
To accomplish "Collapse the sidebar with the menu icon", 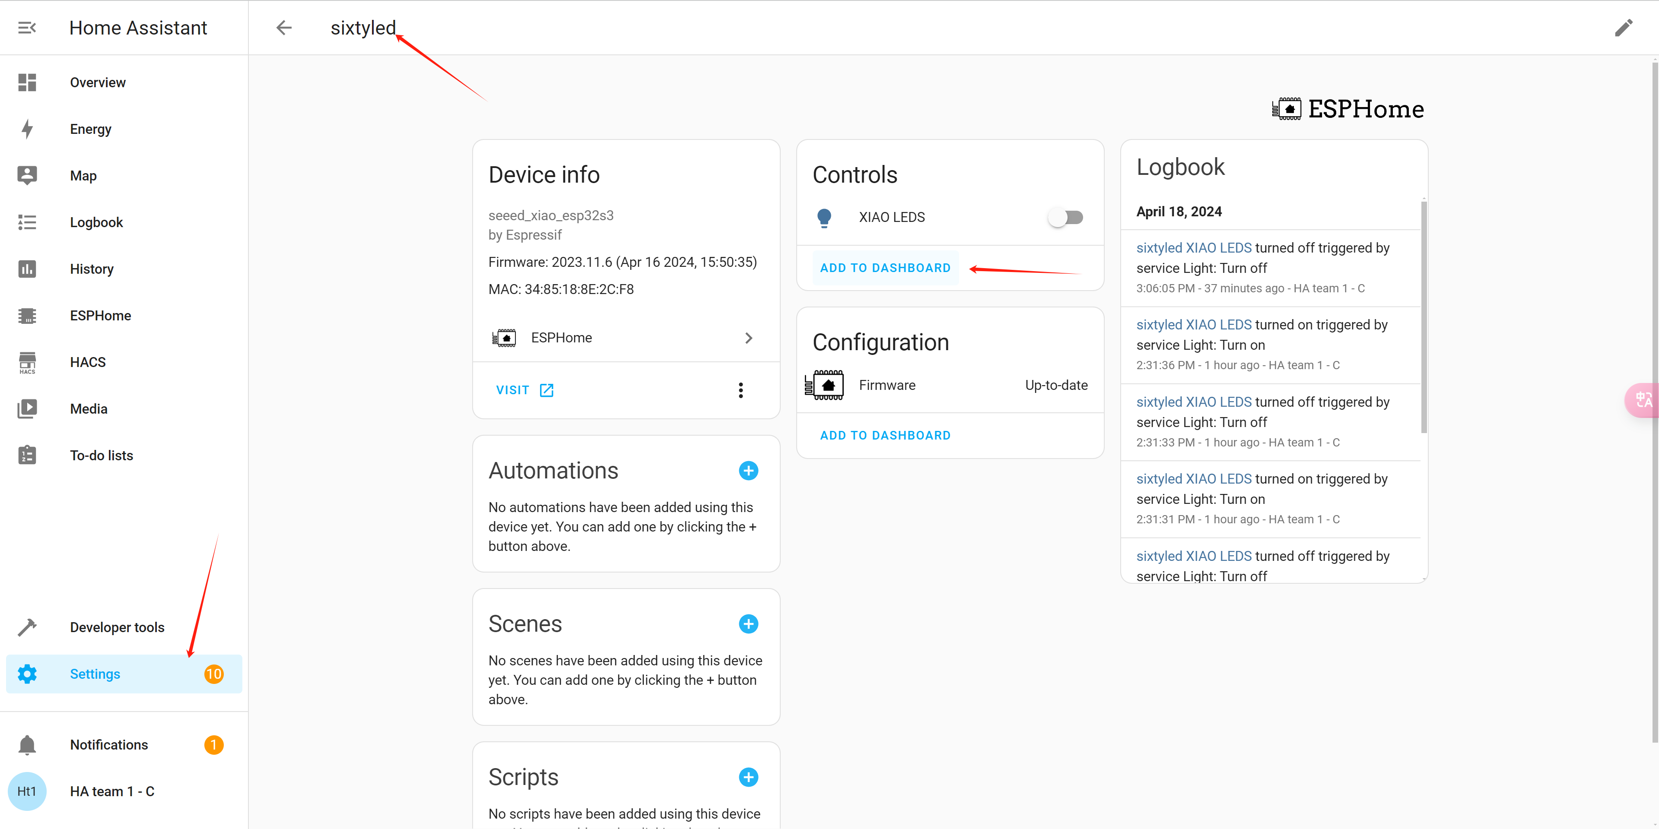I will [27, 28].
